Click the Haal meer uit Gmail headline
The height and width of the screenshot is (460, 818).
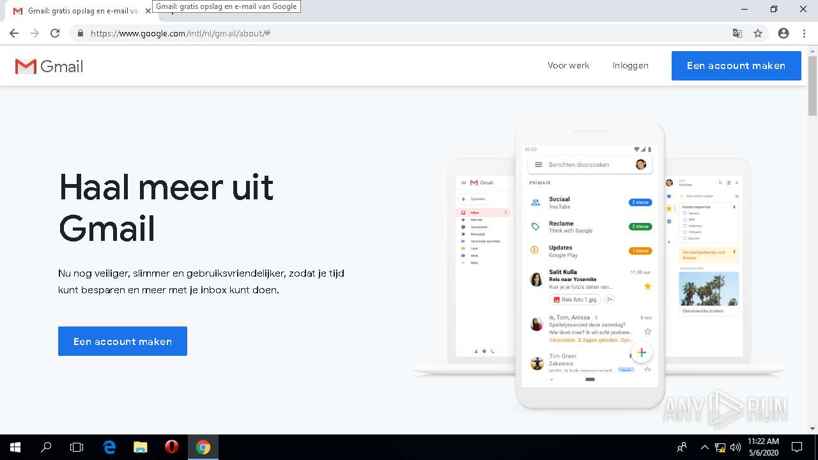pos(166,208)
